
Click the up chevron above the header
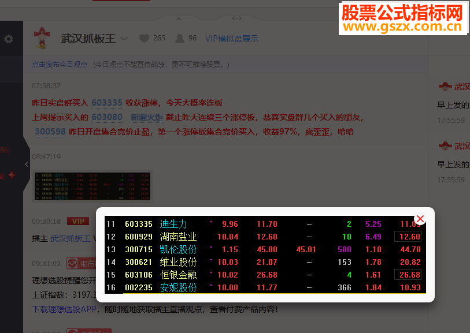[179, 19]
